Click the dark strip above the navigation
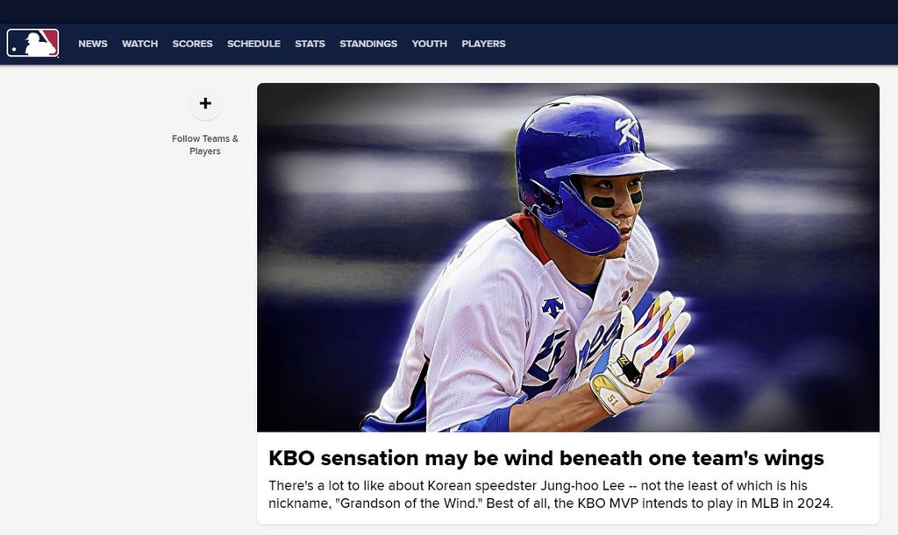Viewport: 898px width, 535px height. [x=449, y=11]
